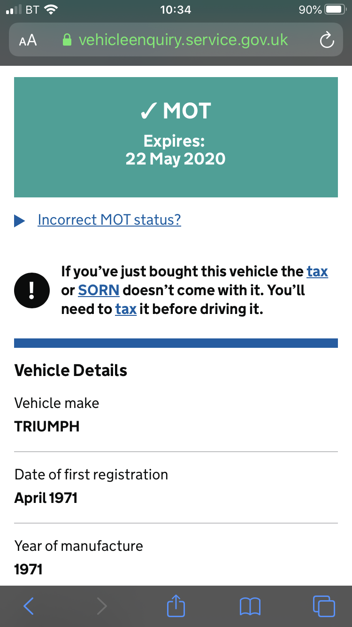This screenshot has width=352, height=627.
Task: Tap the Safari reload page icon
Action: (327, 40)
